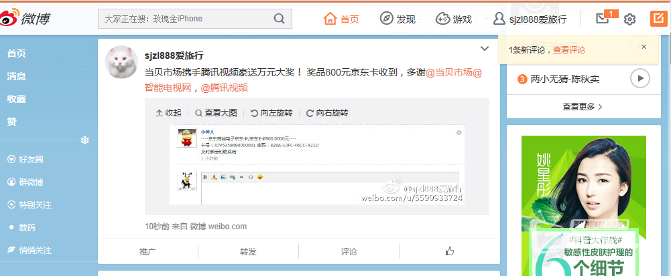This screenshot has width=671, height=276.
Task: Open 群微博 group in sidebar
Action: [x=25, y=182]
